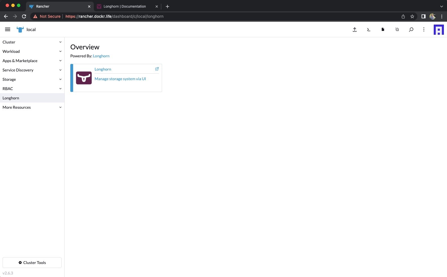
Task: Open the resource search magnifier icon
Action: click(x=411, y=29)
